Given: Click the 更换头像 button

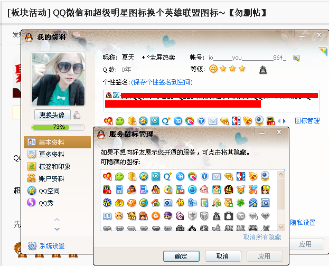Looking at the screenshot, I should (x=52, y=115).
